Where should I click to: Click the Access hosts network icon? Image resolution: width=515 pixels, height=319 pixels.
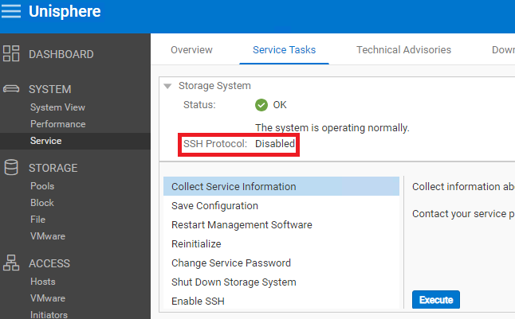pyautogui.click(x=12, y=263)
